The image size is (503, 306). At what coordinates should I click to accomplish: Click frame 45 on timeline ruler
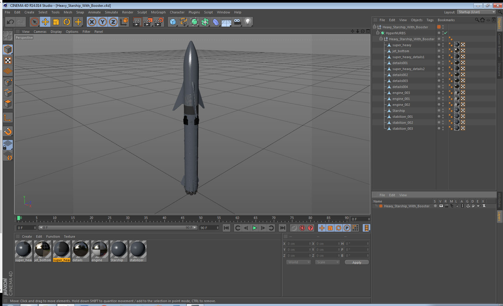[182, 219]
